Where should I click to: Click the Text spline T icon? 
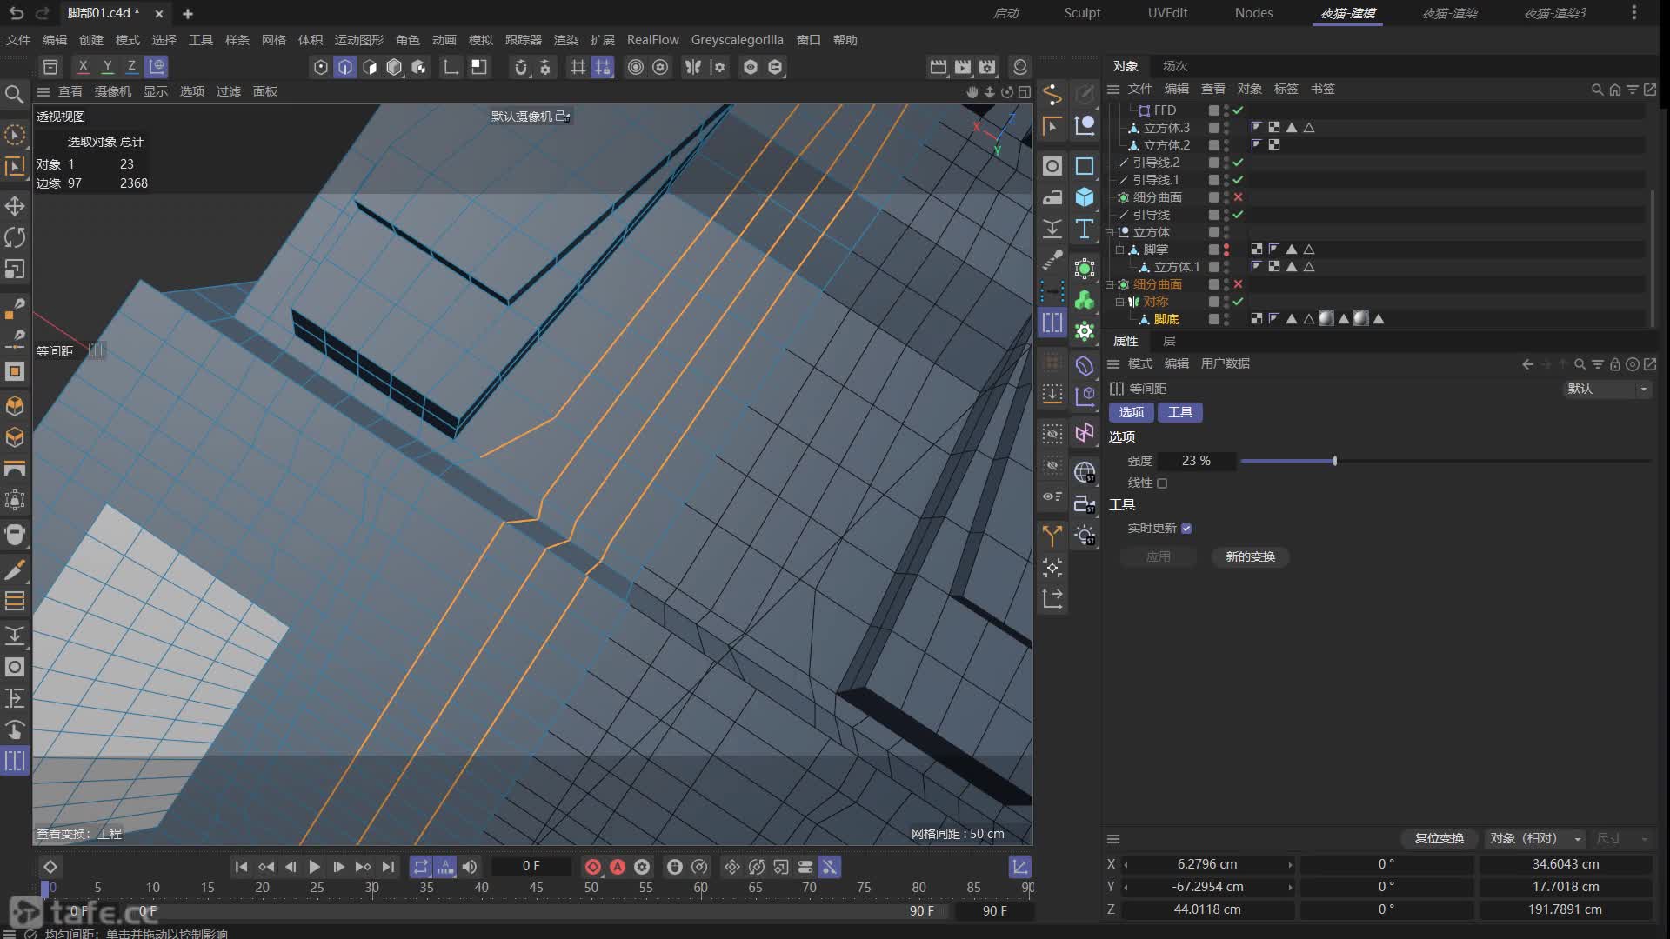click(1085, 229)
